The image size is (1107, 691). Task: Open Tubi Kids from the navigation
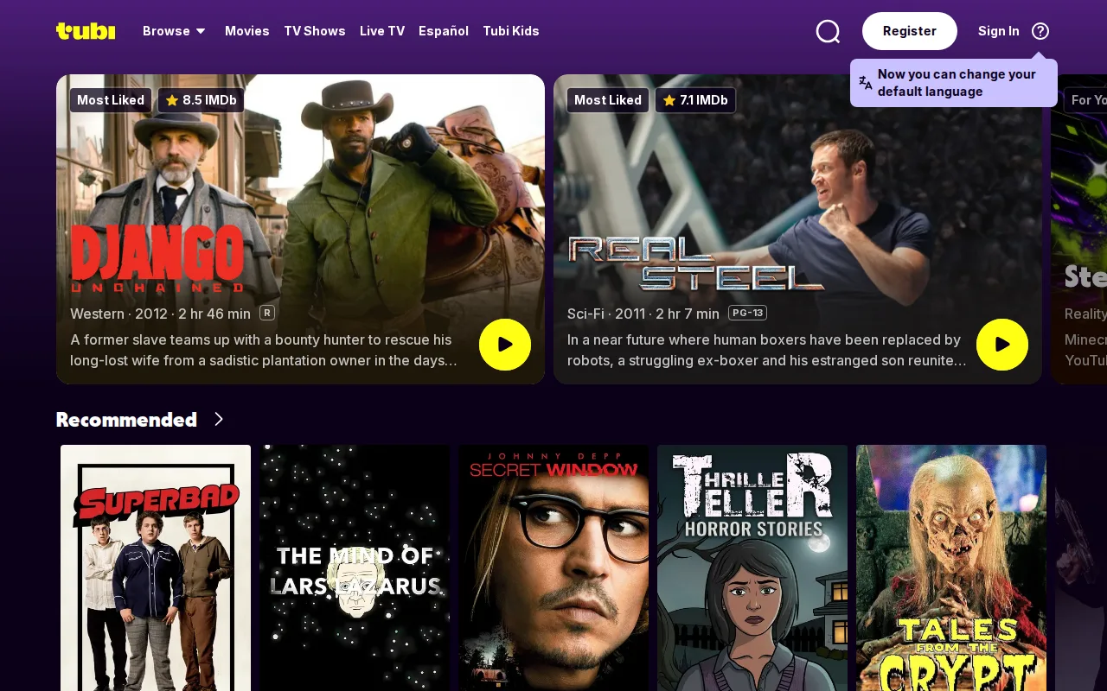[x=511, y=31]
